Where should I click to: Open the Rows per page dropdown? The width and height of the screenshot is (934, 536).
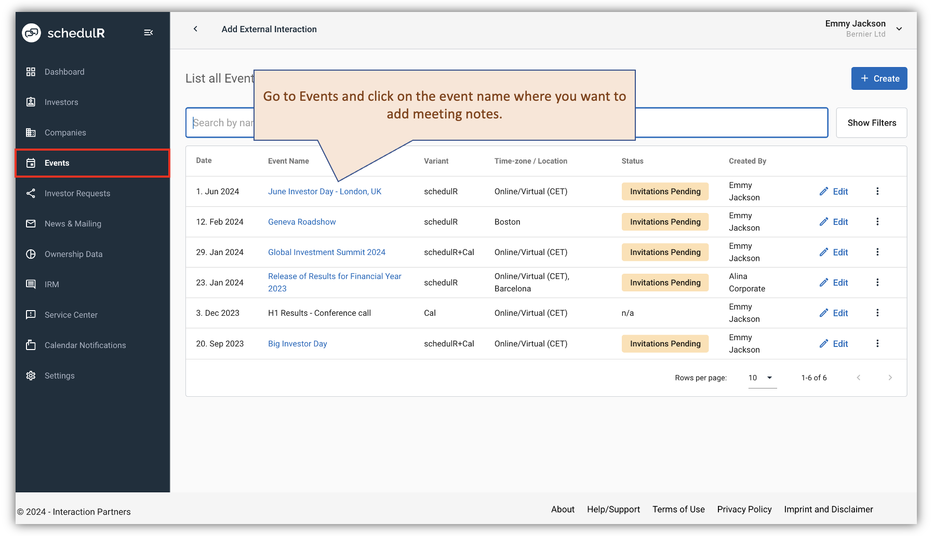click(761, 378)
